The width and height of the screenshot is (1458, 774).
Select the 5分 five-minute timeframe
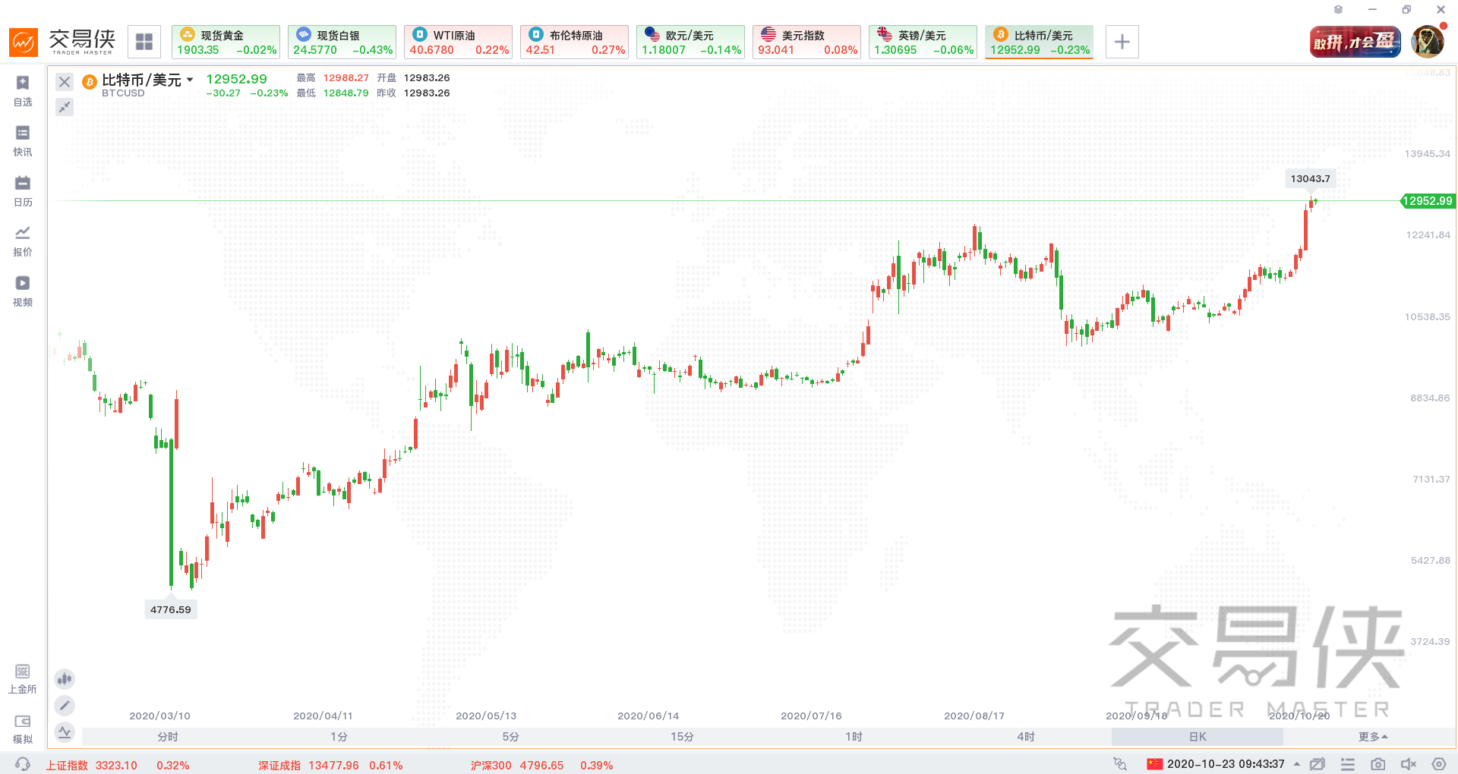pyautogui.click(x=511, y=737)
